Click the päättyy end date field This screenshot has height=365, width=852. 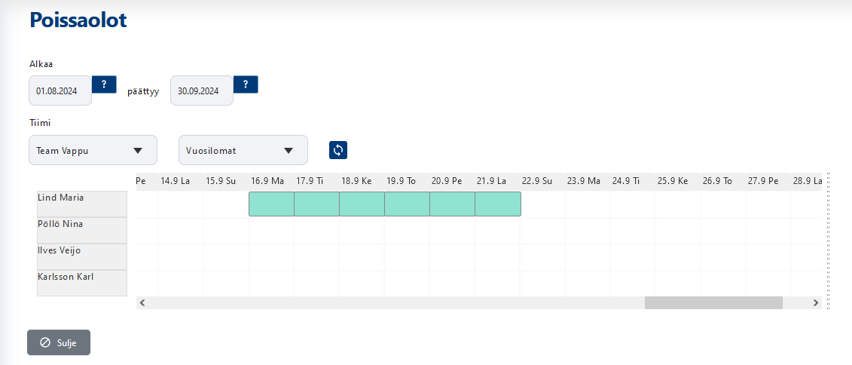[x=201, y=90]
